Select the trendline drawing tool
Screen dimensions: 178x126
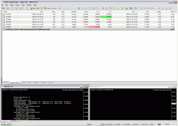point(75,8)
